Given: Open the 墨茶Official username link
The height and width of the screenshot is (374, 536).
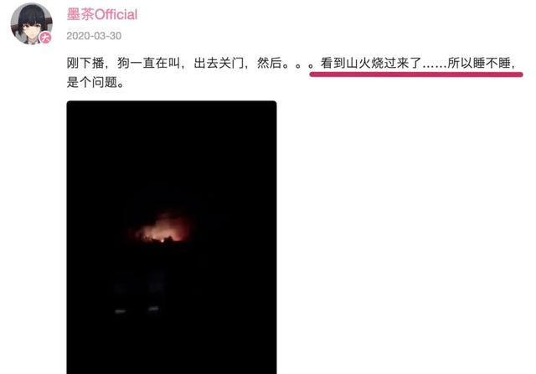Looking at the screenshot, I should pyautogui.click(x=102, y=15).
